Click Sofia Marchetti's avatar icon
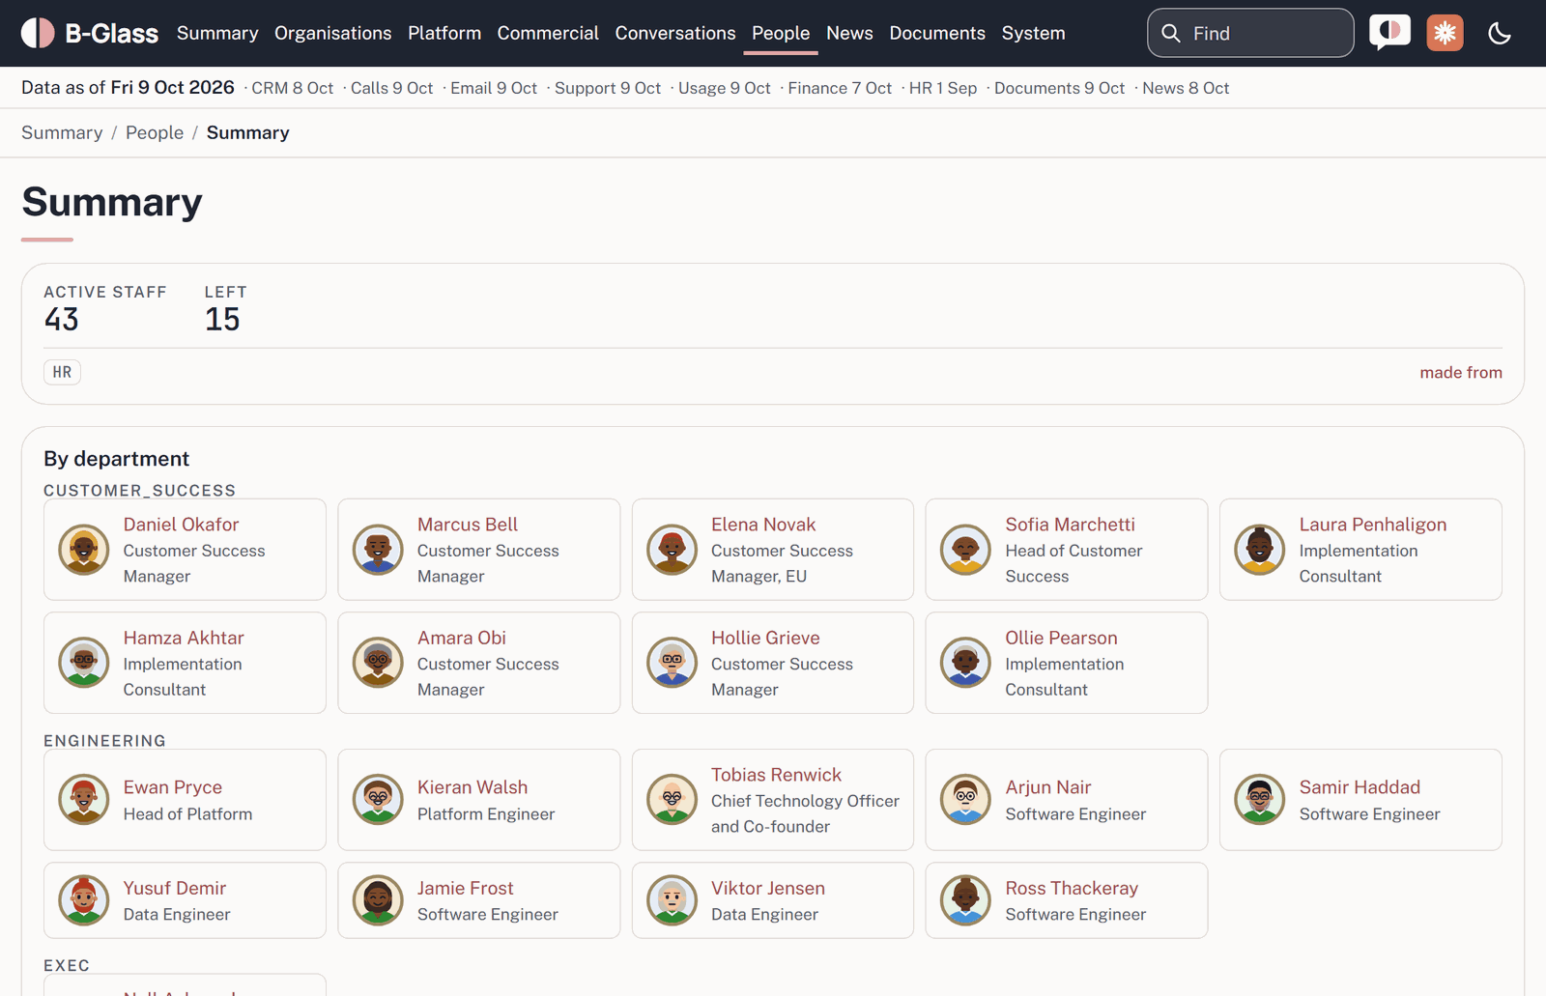 tap(965, 550)
